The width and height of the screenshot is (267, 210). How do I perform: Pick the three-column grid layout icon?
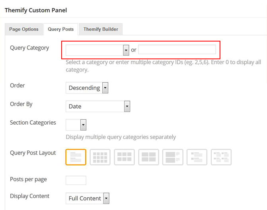124,157
